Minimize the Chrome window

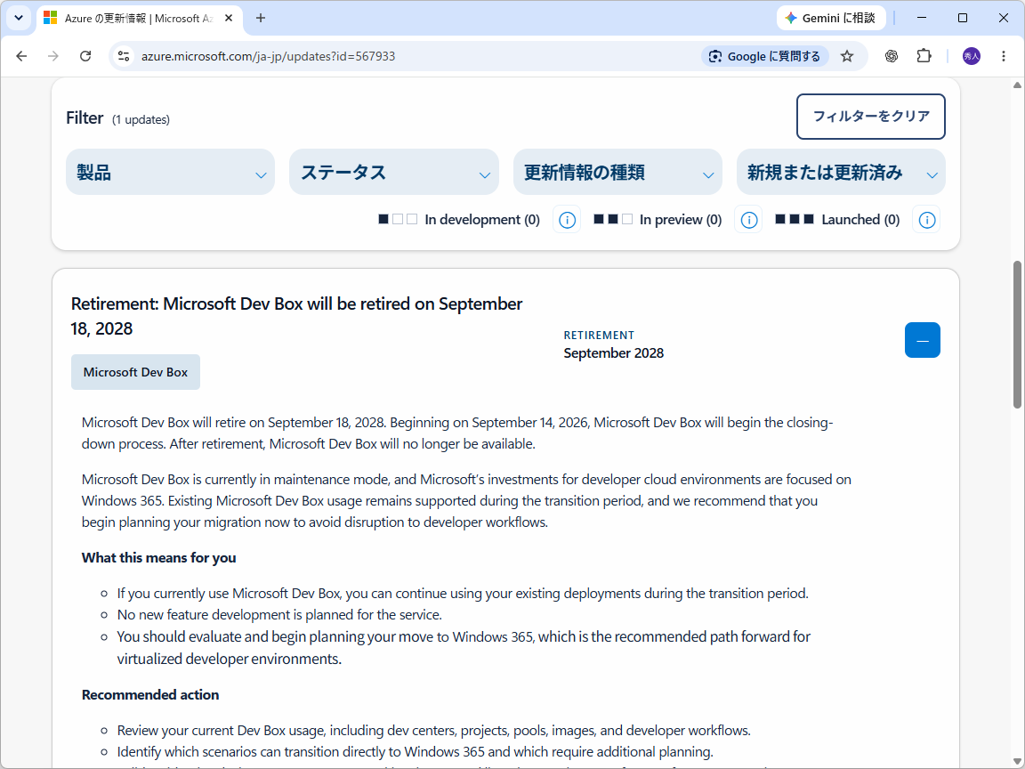tap(922, 19)
